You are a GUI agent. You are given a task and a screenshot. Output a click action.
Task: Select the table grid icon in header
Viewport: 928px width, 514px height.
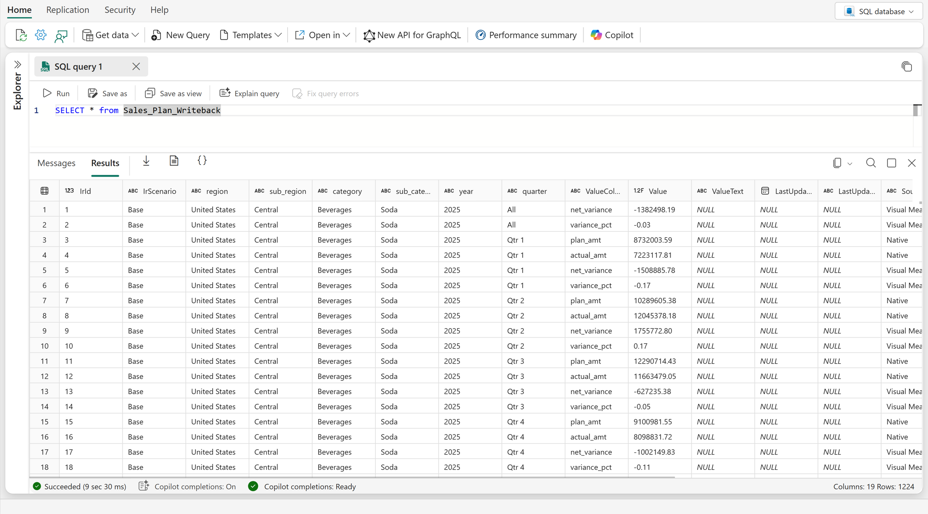pyautogui.click(x=45, y=191)
